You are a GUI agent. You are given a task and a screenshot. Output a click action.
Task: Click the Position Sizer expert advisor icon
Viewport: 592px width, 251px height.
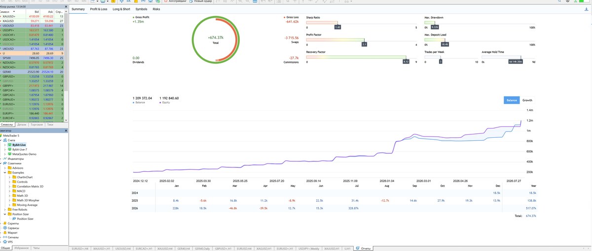point(14,219)
